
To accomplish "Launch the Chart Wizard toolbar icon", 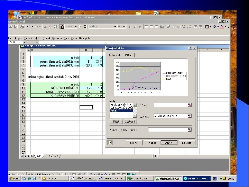I will pos(62,27).
